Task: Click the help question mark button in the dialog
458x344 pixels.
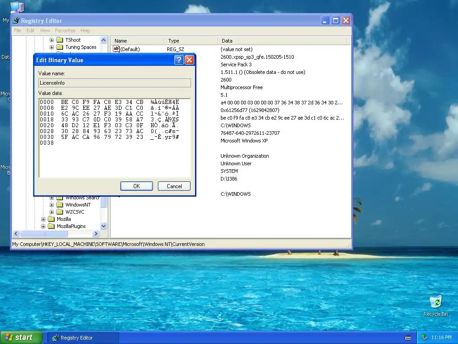Action: click(179, 60)
